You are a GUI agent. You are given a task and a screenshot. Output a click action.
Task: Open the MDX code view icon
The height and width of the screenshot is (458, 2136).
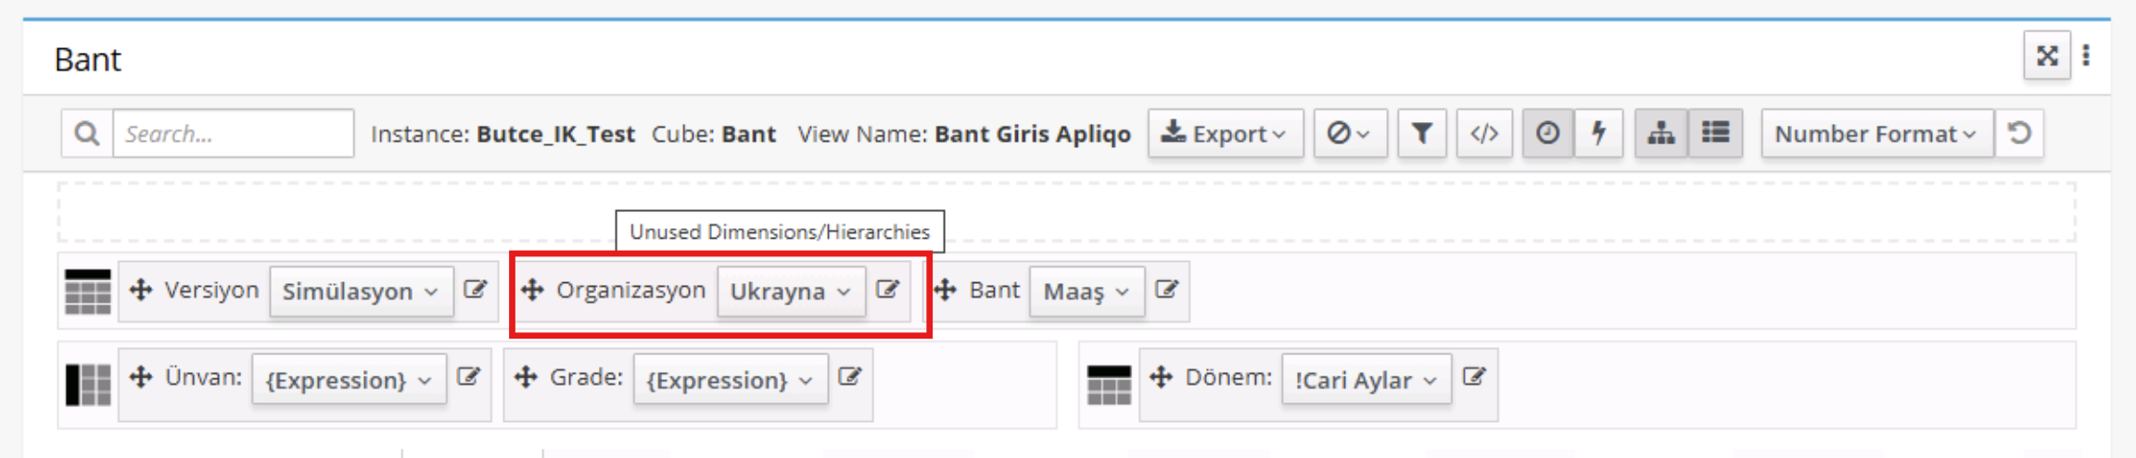pyautogui.click(x=1483, y=134)
